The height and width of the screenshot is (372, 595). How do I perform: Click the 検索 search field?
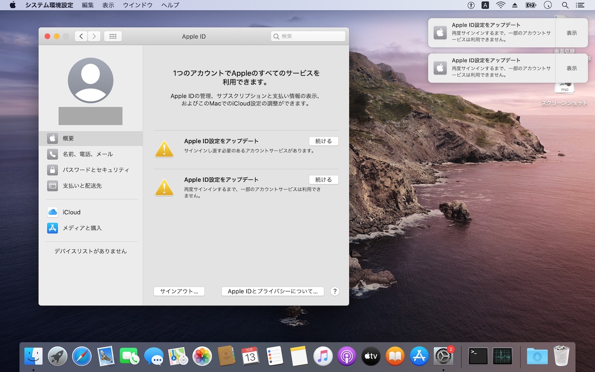(308, 36)
